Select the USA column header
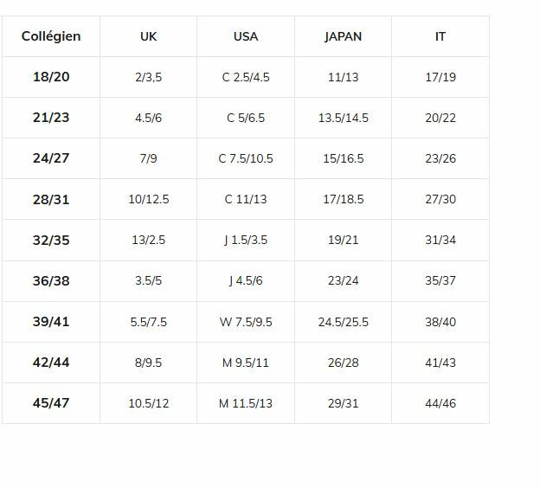The image size is (540, 488). click(246, 36)
